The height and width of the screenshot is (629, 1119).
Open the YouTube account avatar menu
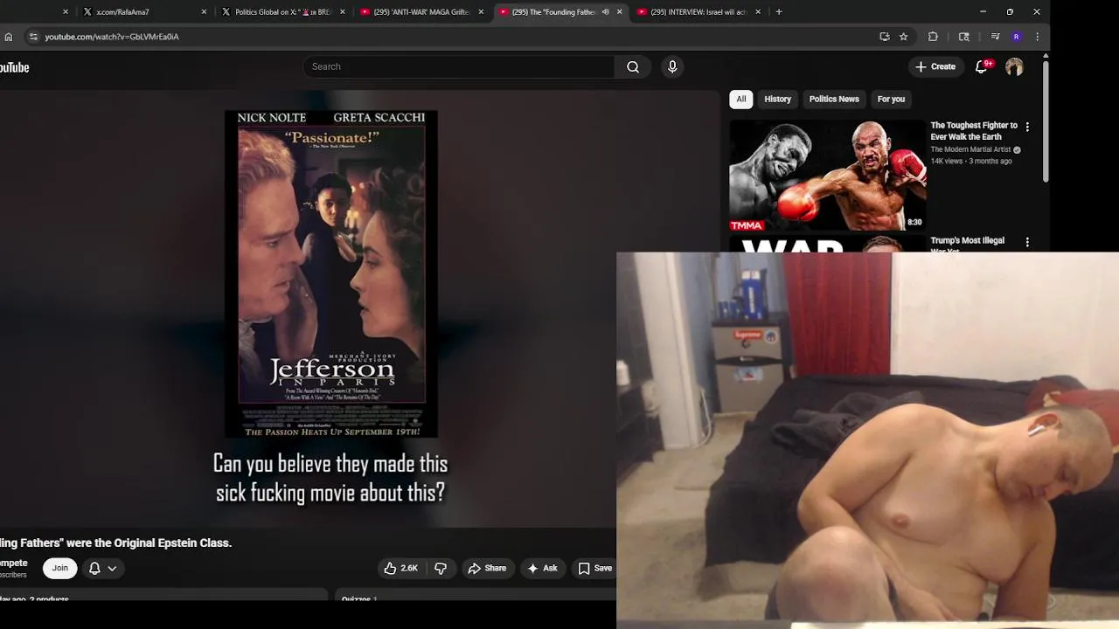[1014, 66]
